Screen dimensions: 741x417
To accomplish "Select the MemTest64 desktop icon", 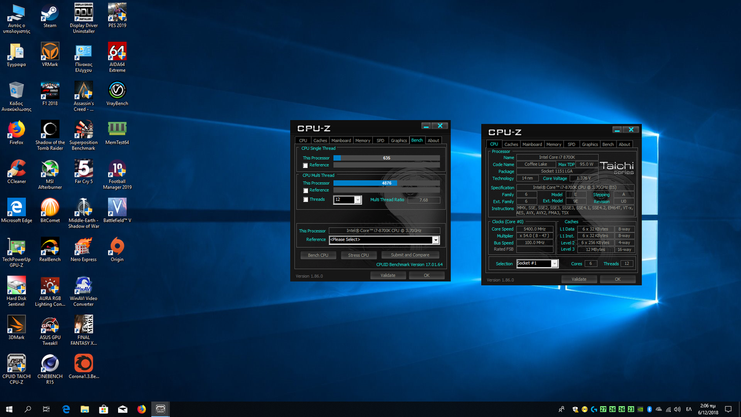I will tap(118, 132).
